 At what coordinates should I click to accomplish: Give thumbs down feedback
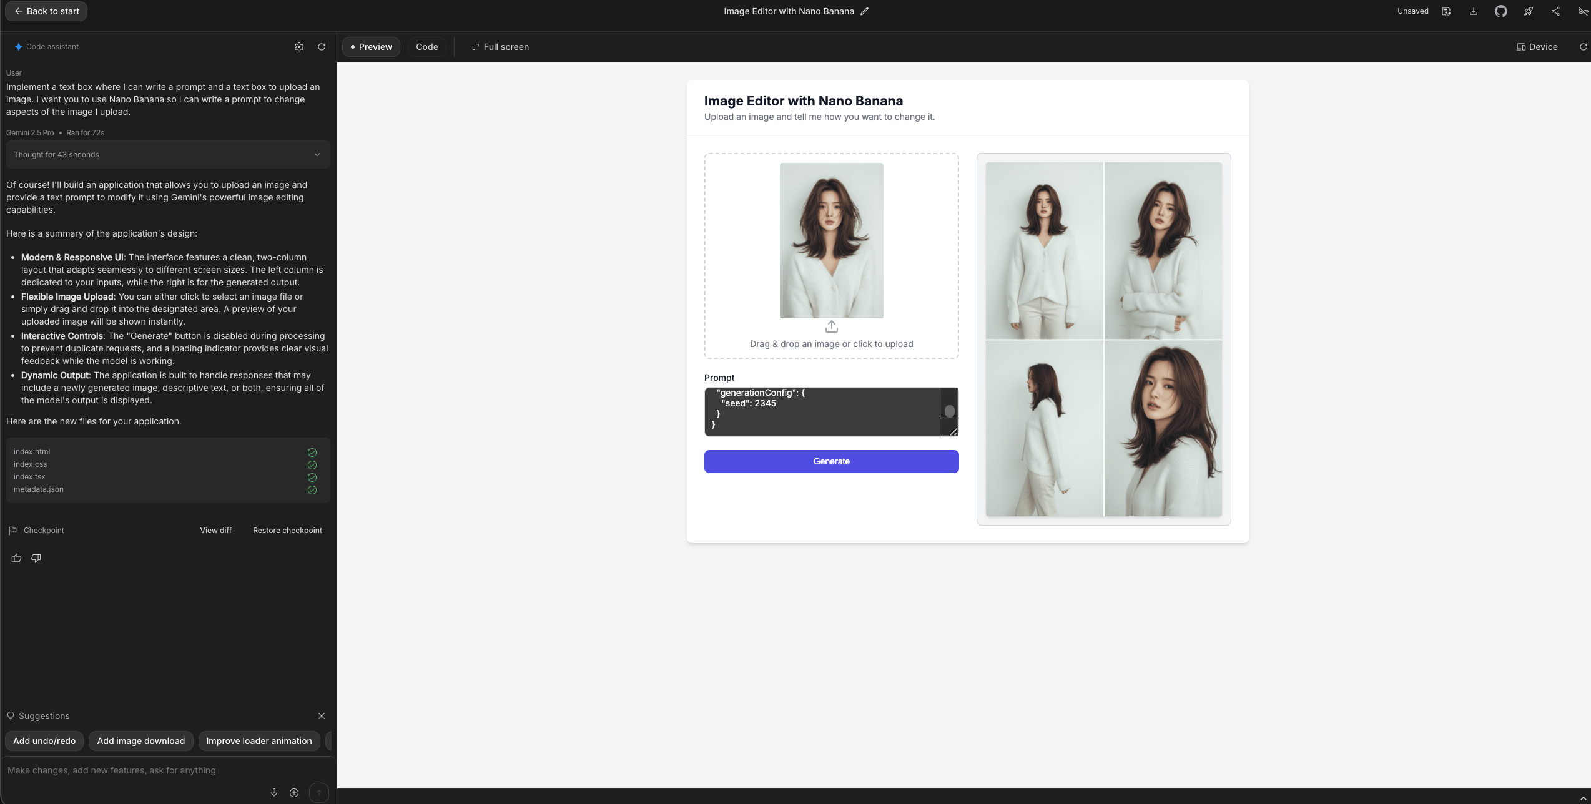click(36, 558)
